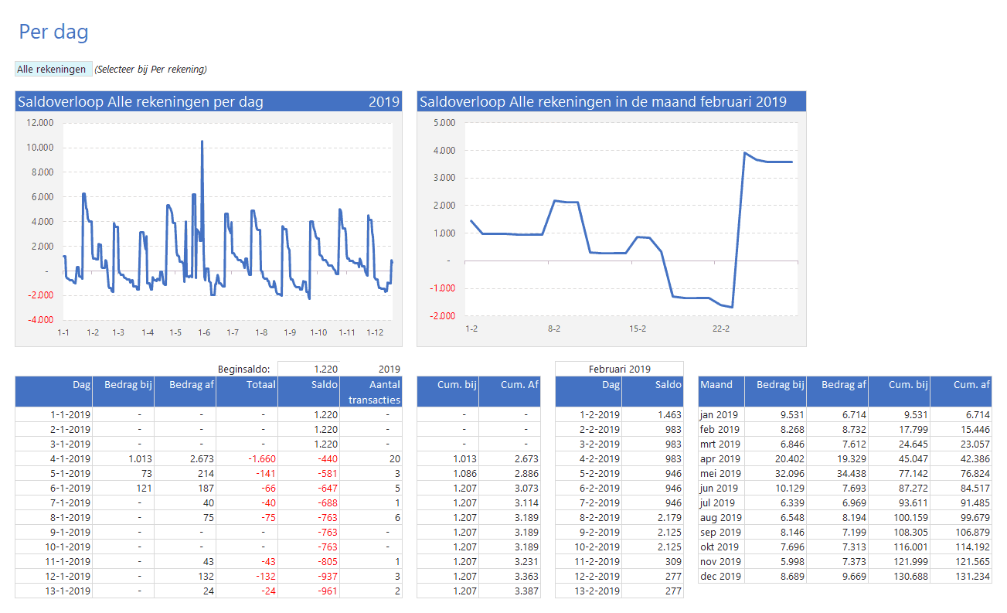The image size is (1007, 613).
Task: Click the 22-2 axis label in February chart
Action: pos(720,329)
